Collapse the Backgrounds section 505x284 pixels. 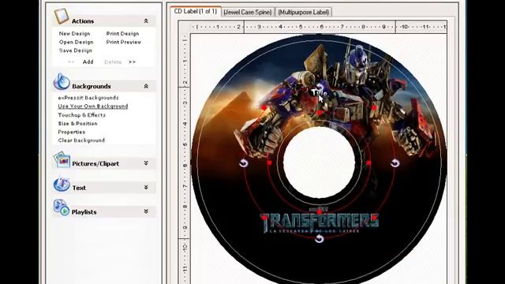(146, 86)
